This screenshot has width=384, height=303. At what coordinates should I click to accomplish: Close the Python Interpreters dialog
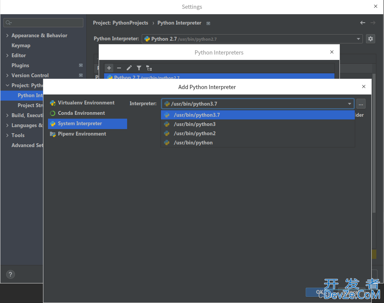click(332, 52)
